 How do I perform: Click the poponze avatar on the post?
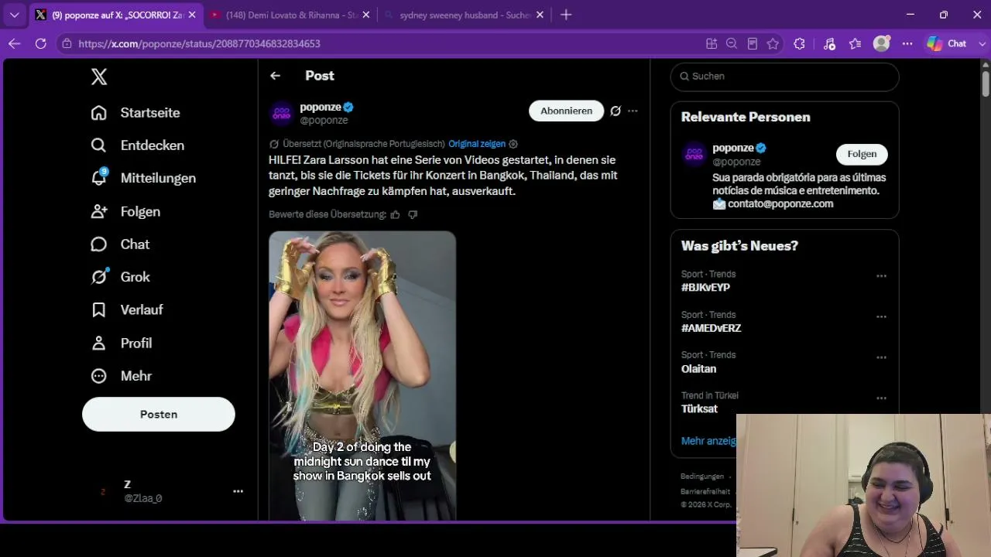[x=282, y=113]
